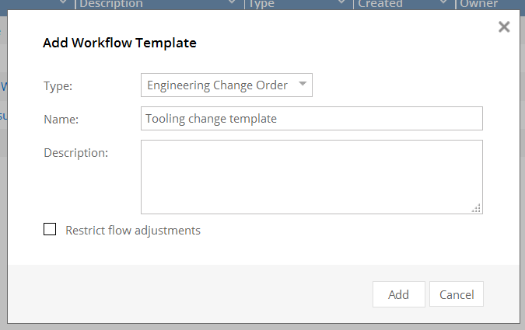Focus the empty Description text area

point(311,176)
